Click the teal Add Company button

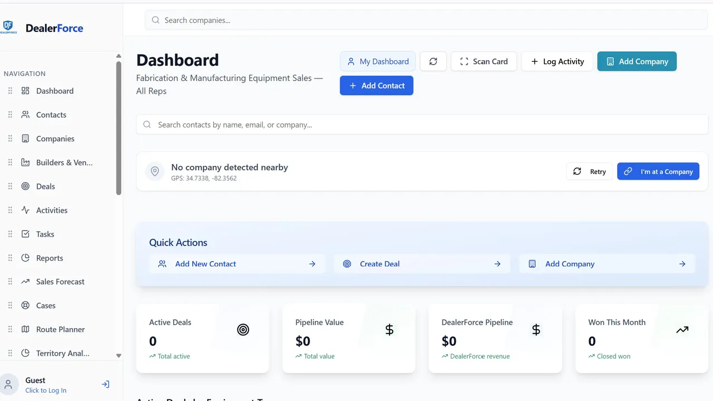(637, 61)
